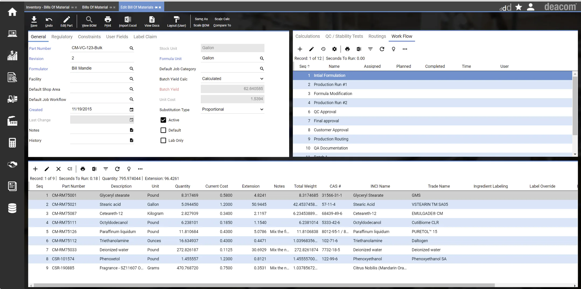581x289 pixels.
Task: Click the Scale BOM button
Action: pyautogui.click(x=201, y=25)
